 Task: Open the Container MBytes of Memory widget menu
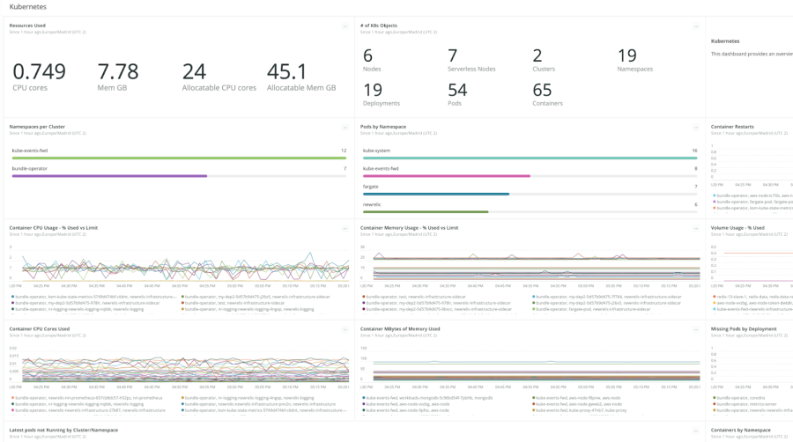coord(696,329)
